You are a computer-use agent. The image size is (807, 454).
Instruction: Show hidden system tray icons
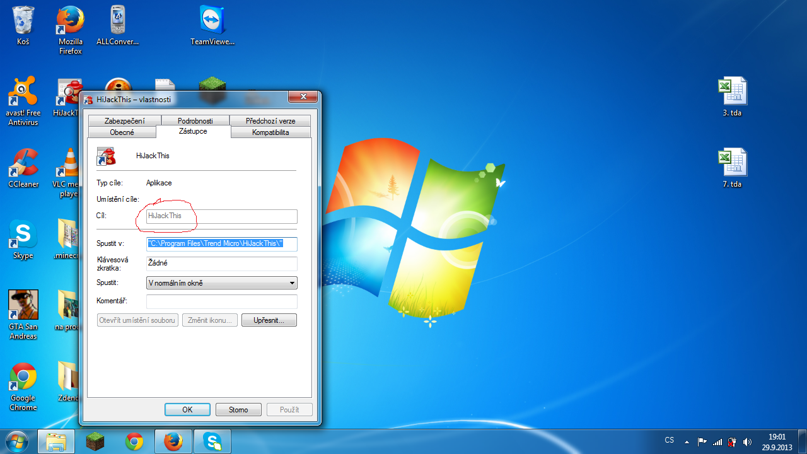[x=687, y=441]
